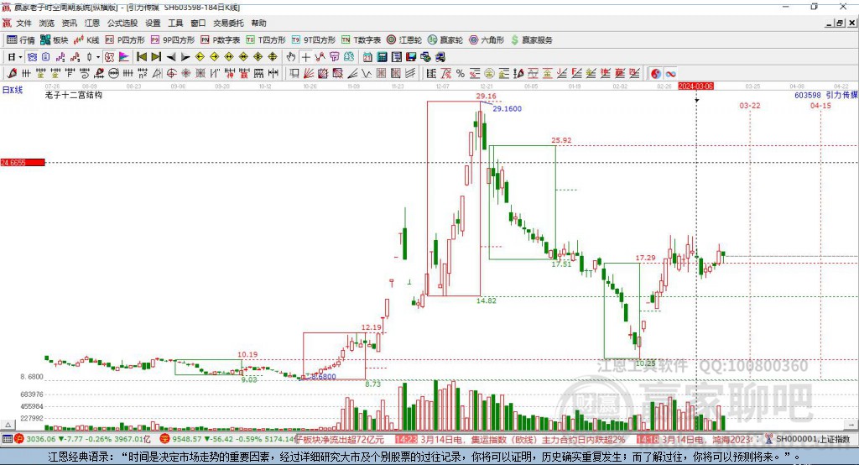Open the 帮助 menu
Screen dimensions: 859x465
tap(258, 23)
